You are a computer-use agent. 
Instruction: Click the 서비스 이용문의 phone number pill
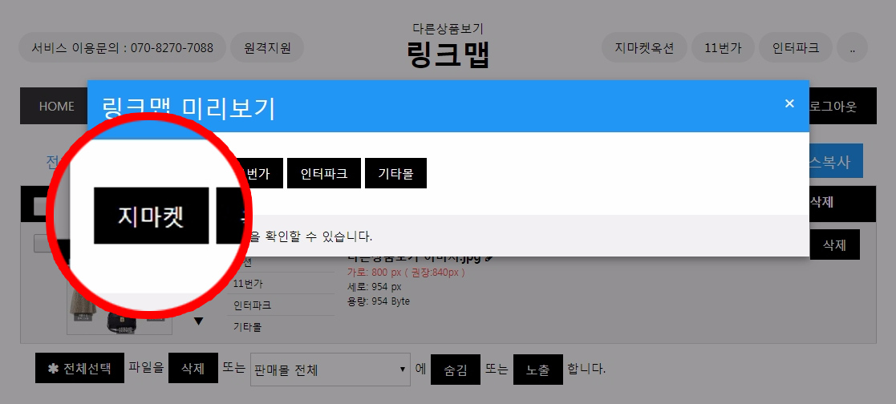pos(122,47)
